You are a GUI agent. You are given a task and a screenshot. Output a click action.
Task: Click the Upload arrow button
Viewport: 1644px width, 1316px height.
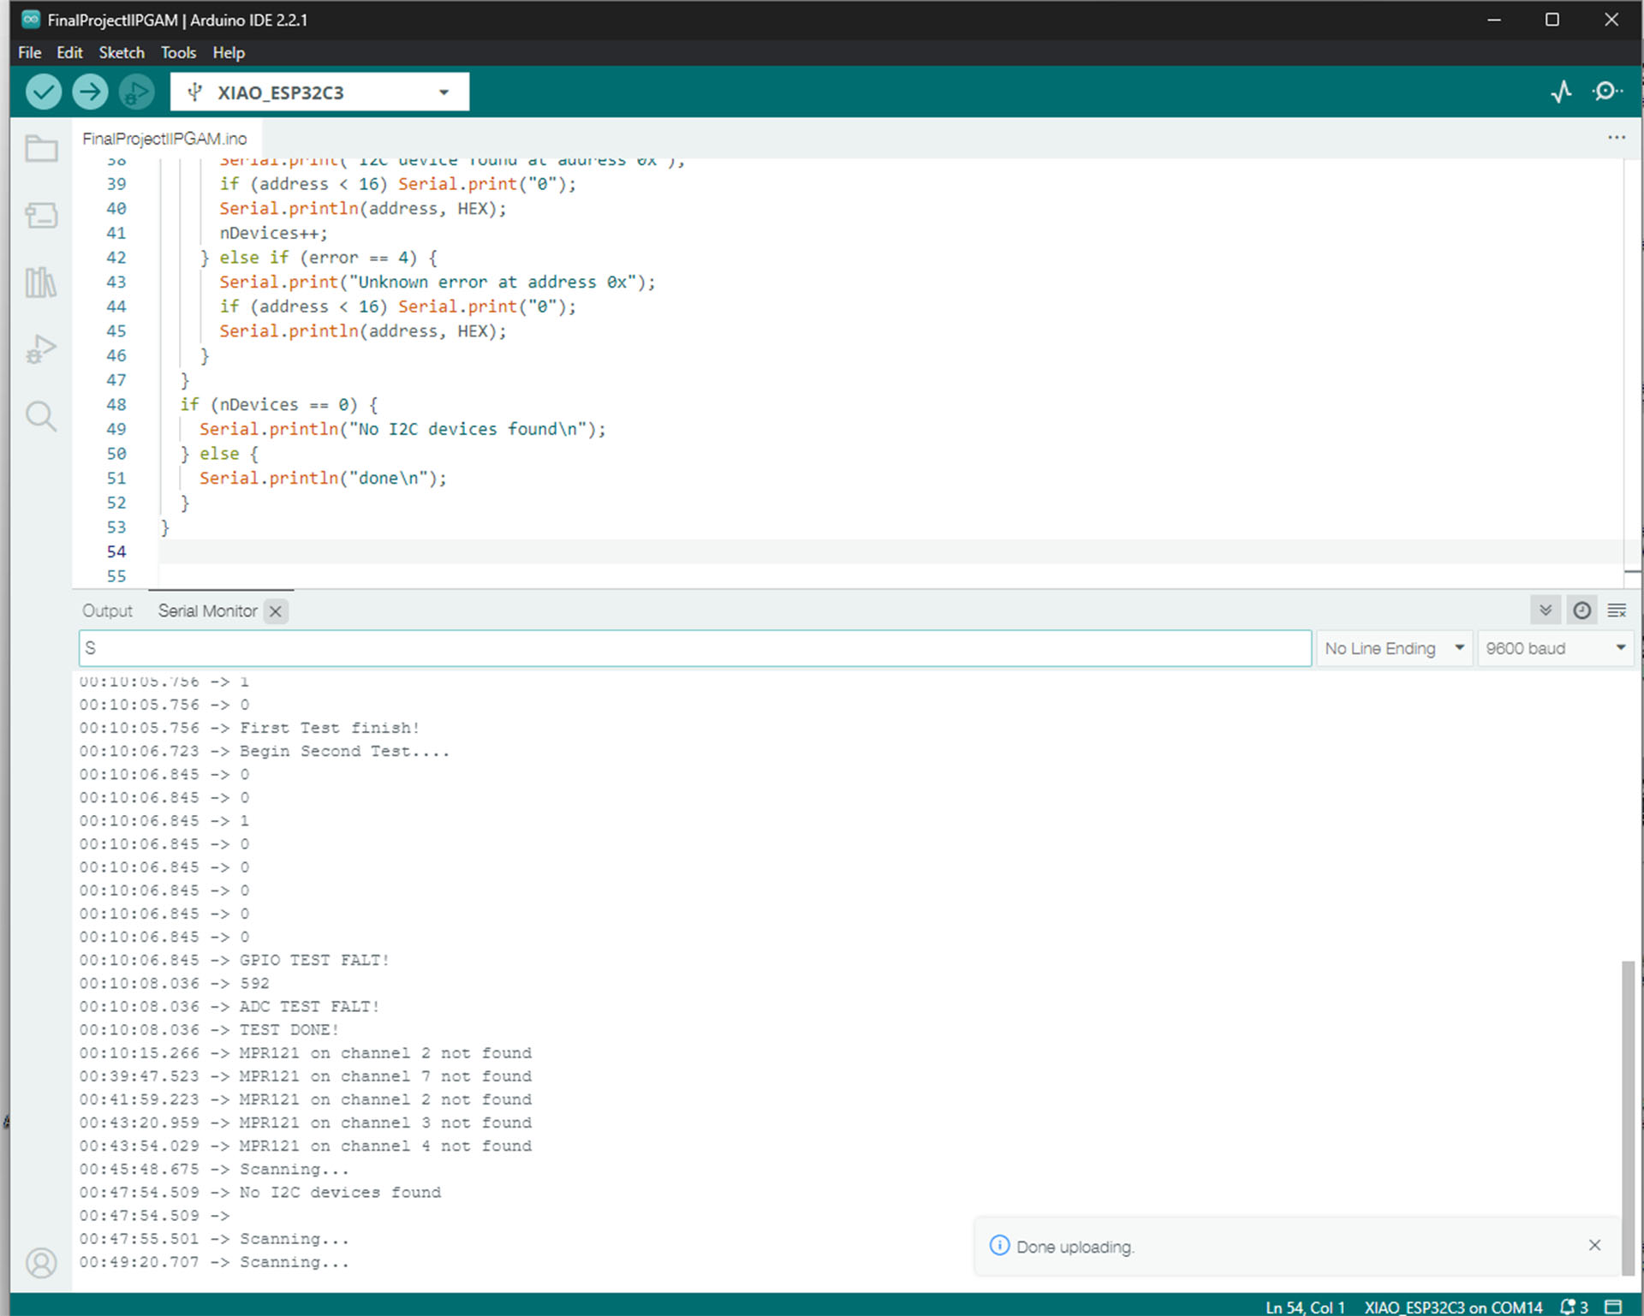coord(90,92)
